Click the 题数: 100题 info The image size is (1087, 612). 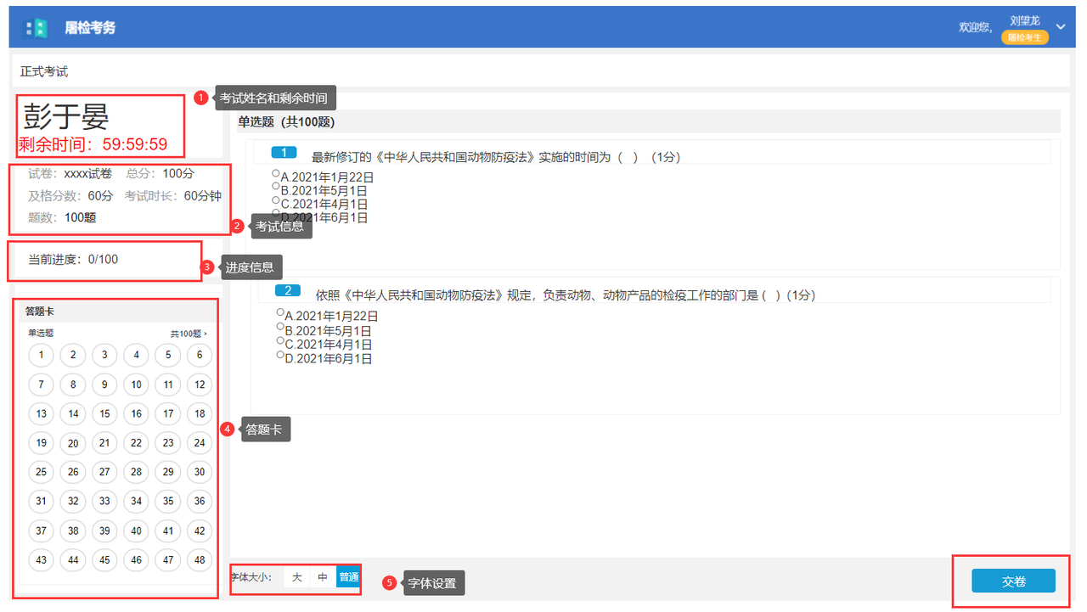(62, 218)
